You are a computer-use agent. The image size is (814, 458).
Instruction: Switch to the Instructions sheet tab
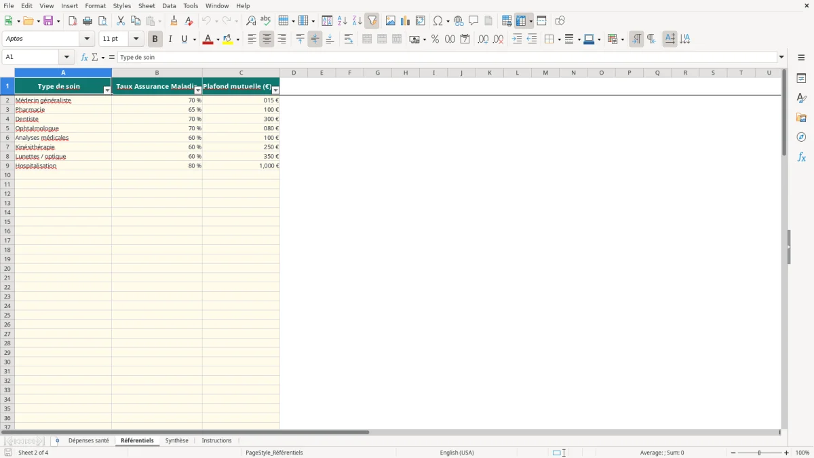pyautogui.click(x=216, y=440)
